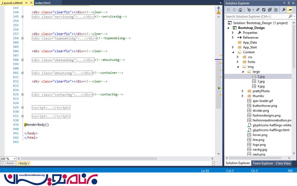The height and width of the screenshot is (186, 297).
Task: Open Properties via the wrench icon
Action: [283, 10]
